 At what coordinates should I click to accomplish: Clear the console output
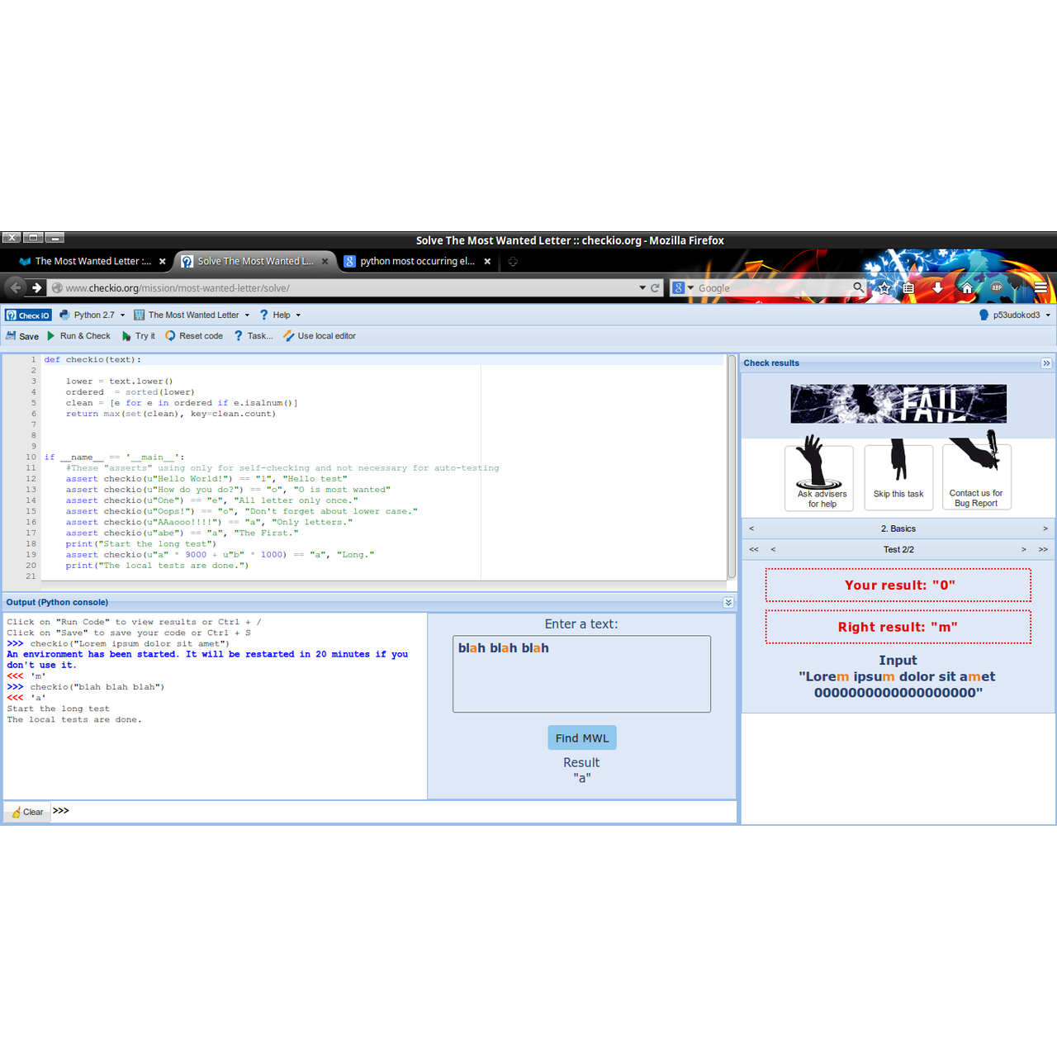[27, 813]
